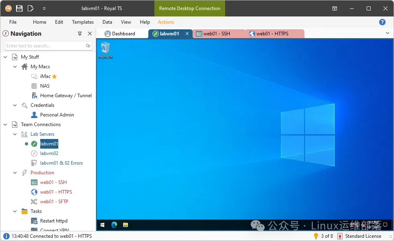Image resolution: width=394 pixels, height=241 pixels.
Task: Launch Microsoft Edge in remote taskbar
Action: tap(114, 225)
